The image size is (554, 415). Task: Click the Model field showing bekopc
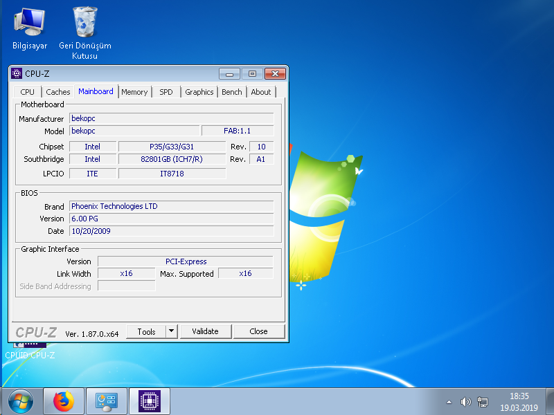pyautogui.click(x=134, y=131)
